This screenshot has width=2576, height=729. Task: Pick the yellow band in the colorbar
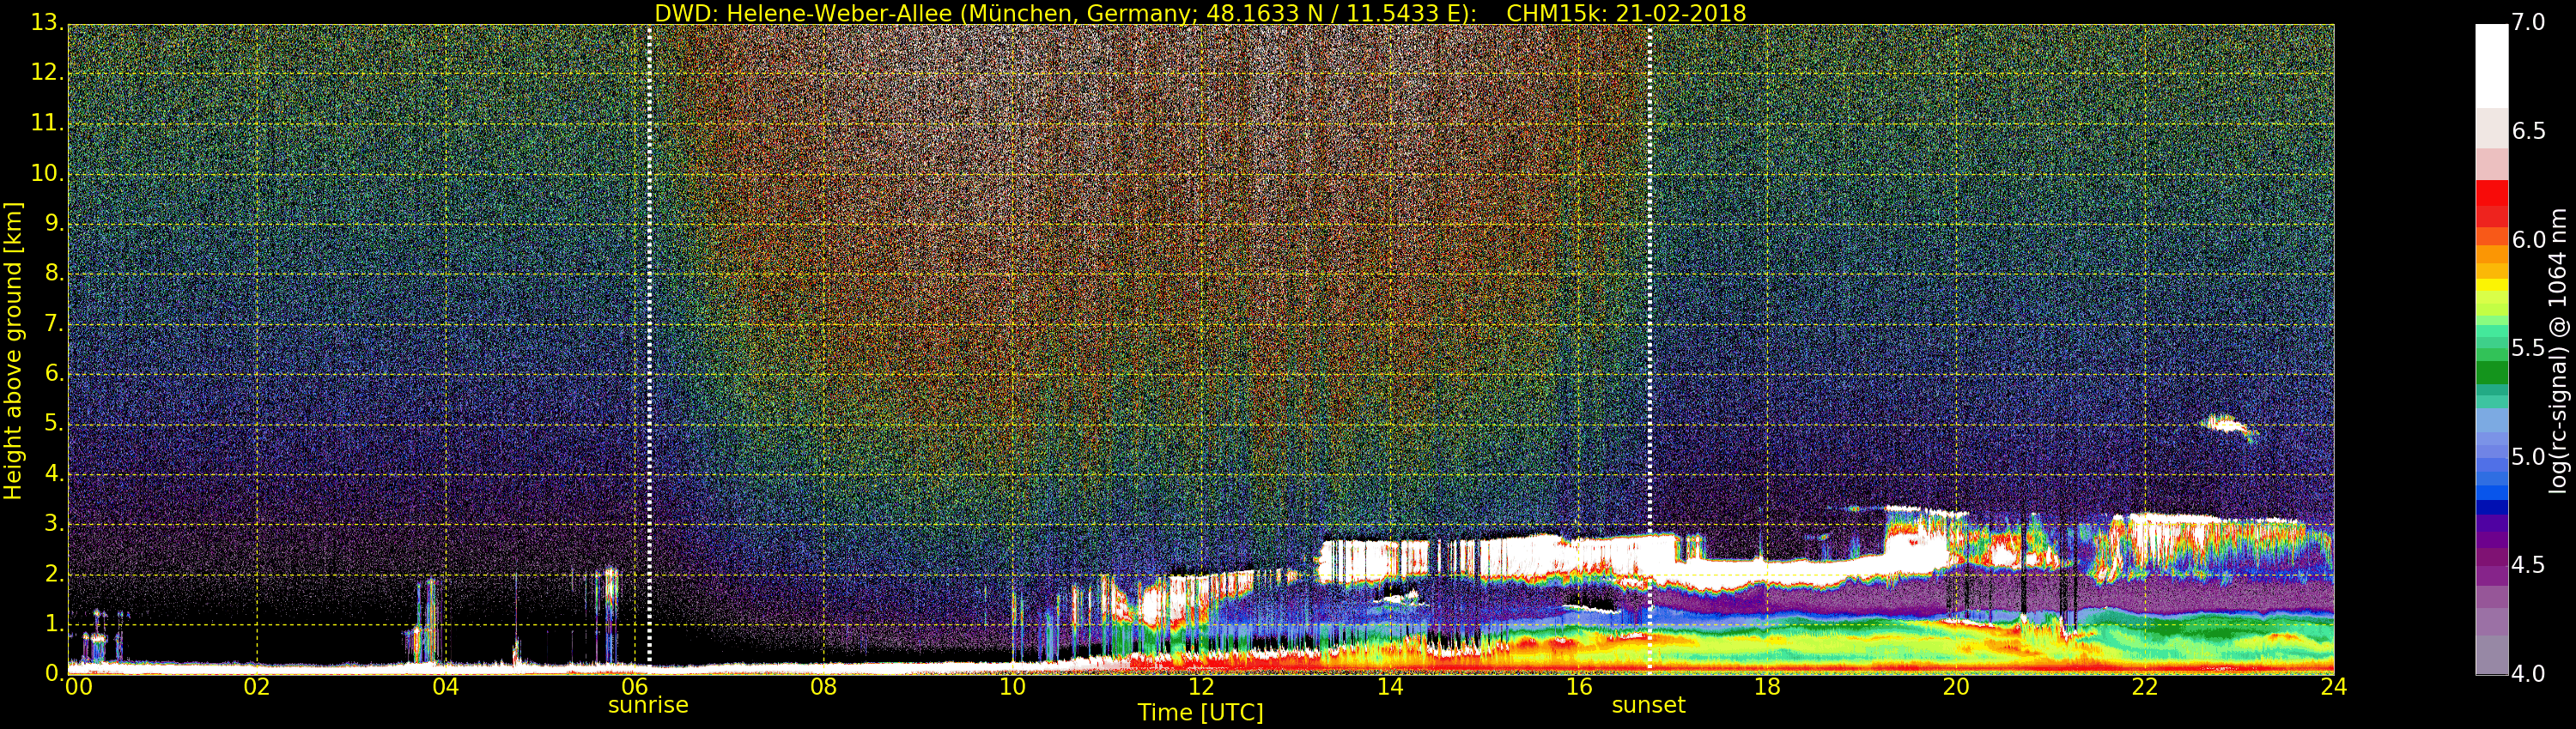point(2491,286)
